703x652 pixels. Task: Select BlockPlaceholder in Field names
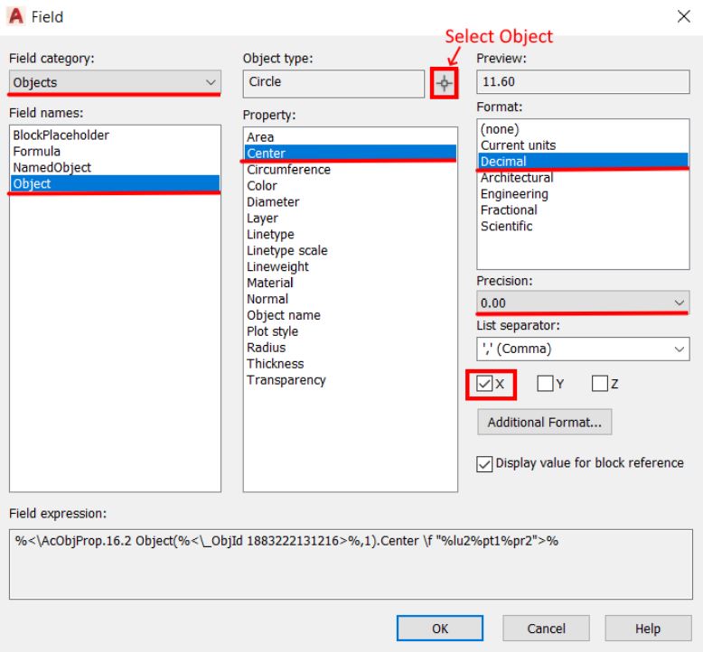(115, 135)
